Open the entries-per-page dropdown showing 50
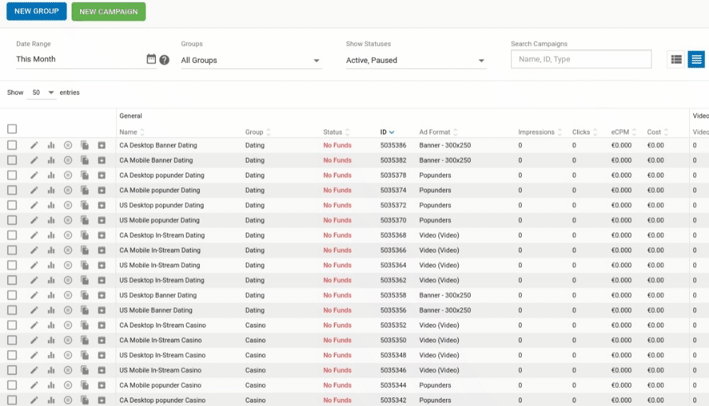Screen dimensions: 709x406 pyautogui.click(x=41, y=93)
